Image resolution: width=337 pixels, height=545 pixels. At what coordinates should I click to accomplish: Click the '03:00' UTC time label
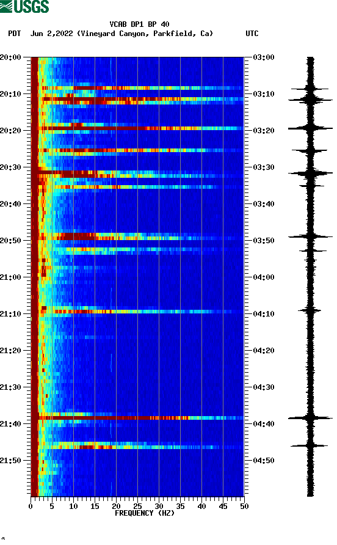pos(264,57)
